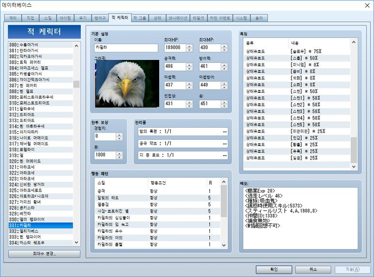The height and width of the screenshot is (277, 374).
Task: Open the 용어 tab
Action: (259, 18)
